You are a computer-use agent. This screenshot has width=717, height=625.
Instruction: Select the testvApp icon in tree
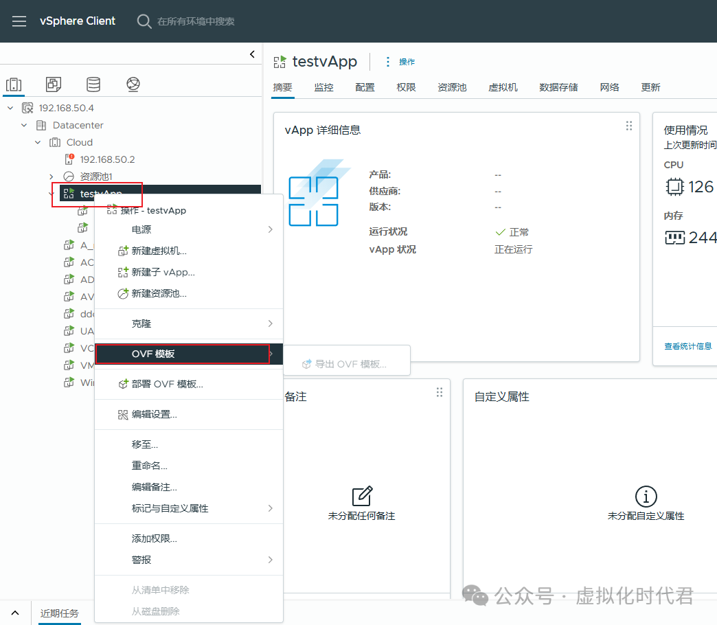[69, 194]
